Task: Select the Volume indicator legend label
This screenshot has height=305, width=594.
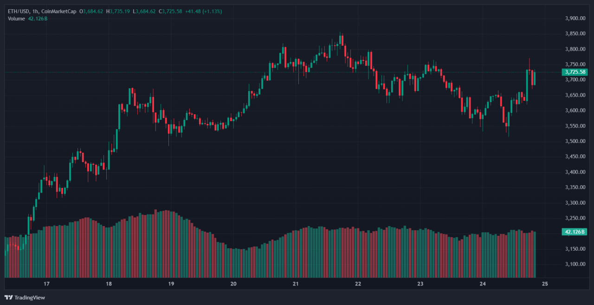Action: (16, 19)
